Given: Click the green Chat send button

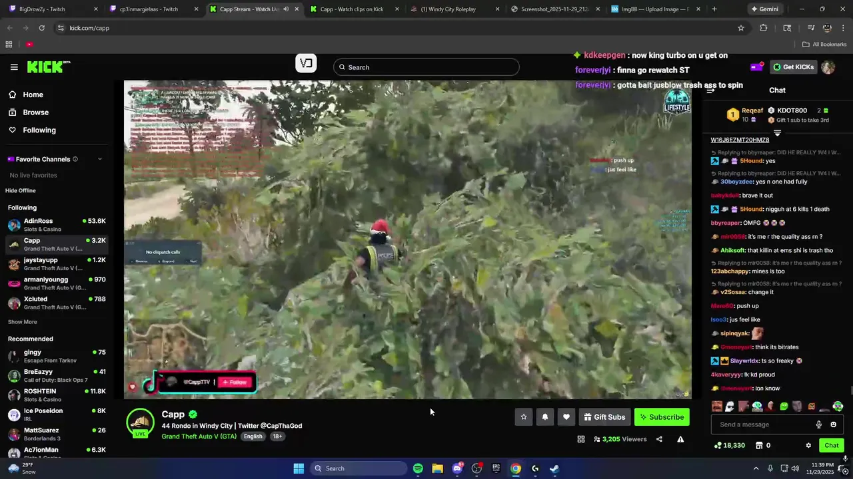Looking at the screenshot, I should tap(832, 445).
